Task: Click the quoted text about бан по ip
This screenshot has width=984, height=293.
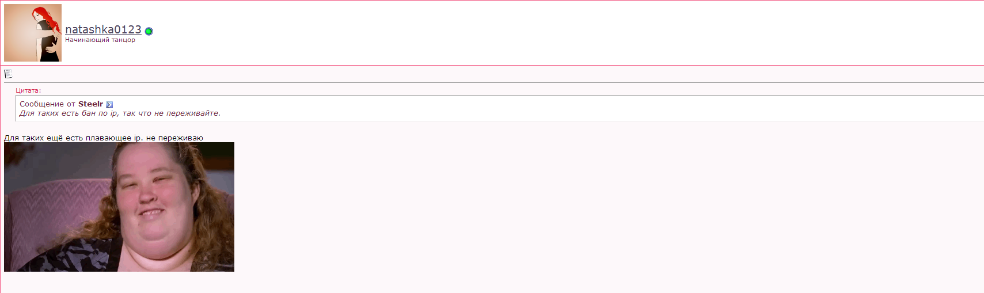Action: [x=120, y=113]
